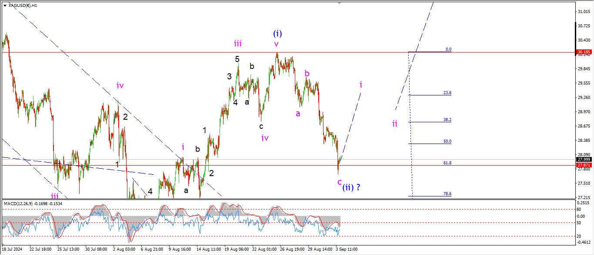Click the blue "(ii) ?" wave label
Image resolution: width=594 pixels, height=255 pixels.
[x=351, y=188]
